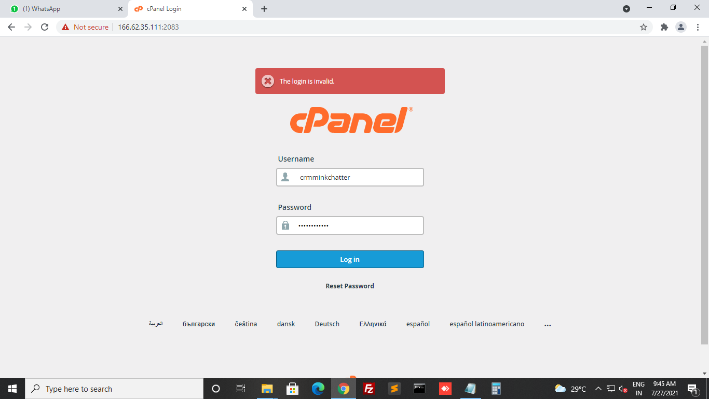Click the scrollbar down arrow
The image size is (709, 399).
(704, 373)
